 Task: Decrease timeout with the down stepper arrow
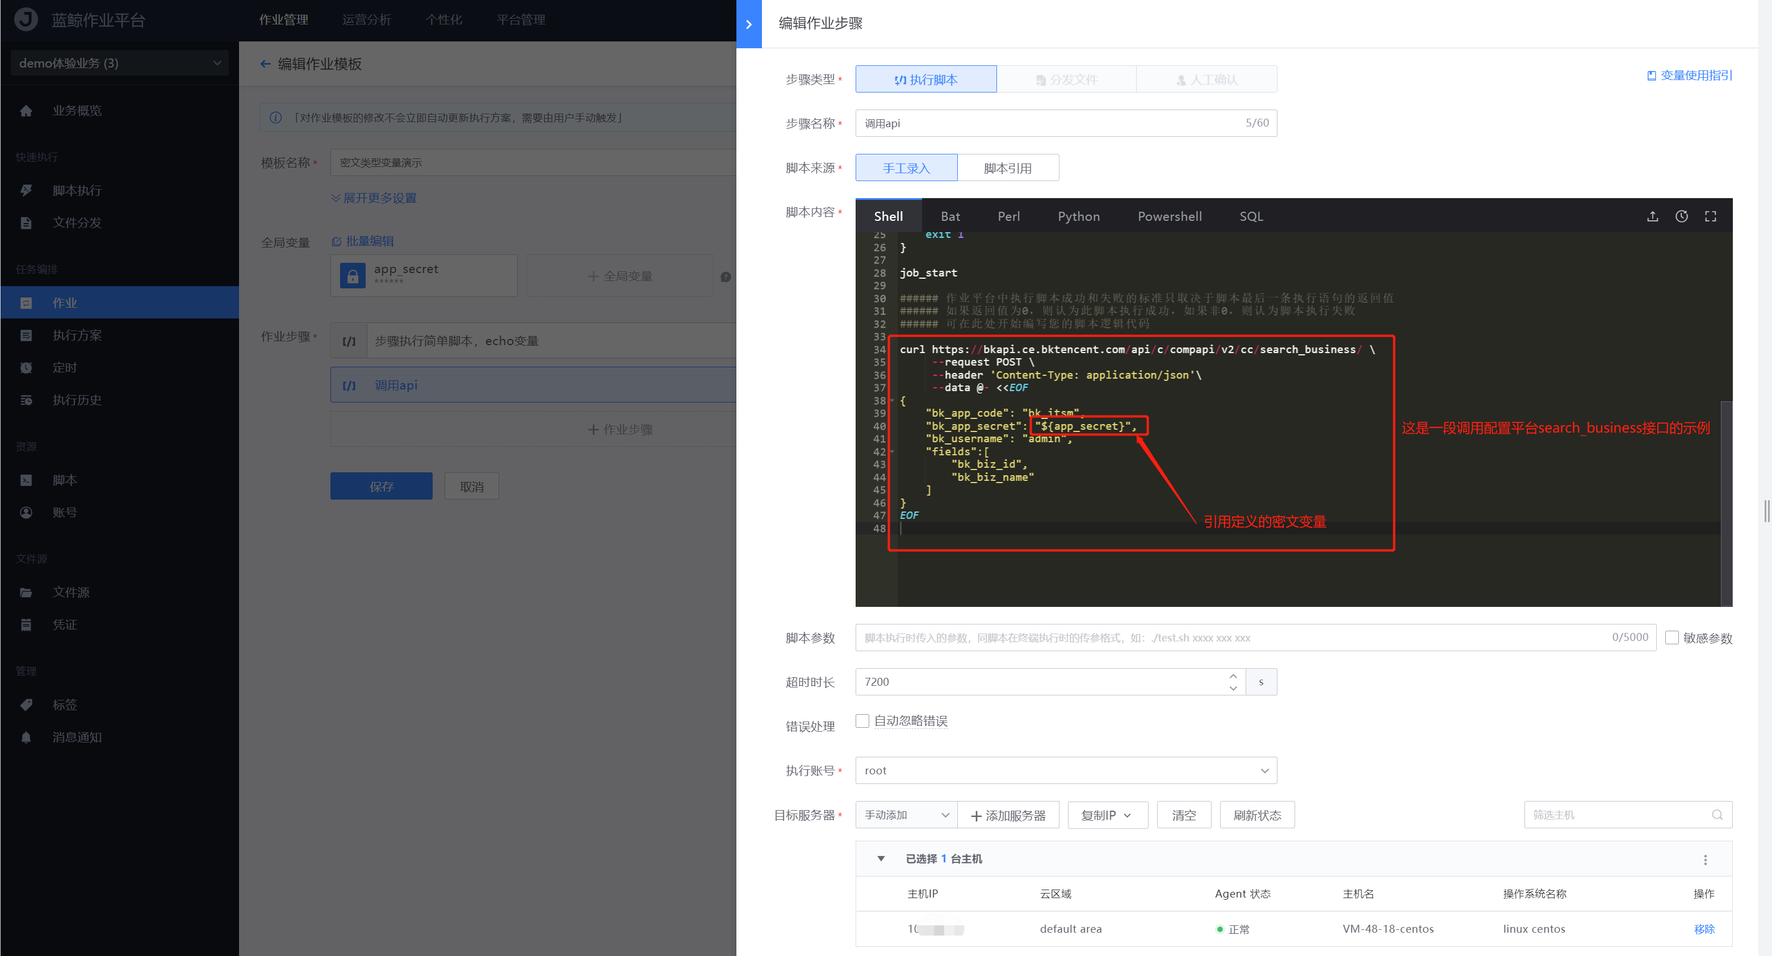tap(1233, 688)
